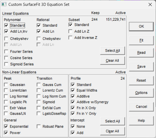The image size is (156, 138).
Task: Open the Options dialog button
Action: coord(141,93)
